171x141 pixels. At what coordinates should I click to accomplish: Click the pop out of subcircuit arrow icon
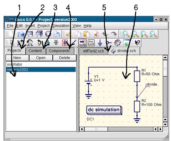click(56, 43)
